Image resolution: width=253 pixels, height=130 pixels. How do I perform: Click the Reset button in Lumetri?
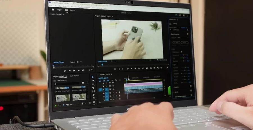(x=185, y=42)
